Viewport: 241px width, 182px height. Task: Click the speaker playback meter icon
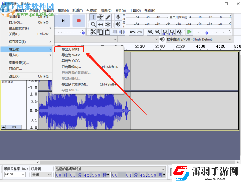click(118, 24)
